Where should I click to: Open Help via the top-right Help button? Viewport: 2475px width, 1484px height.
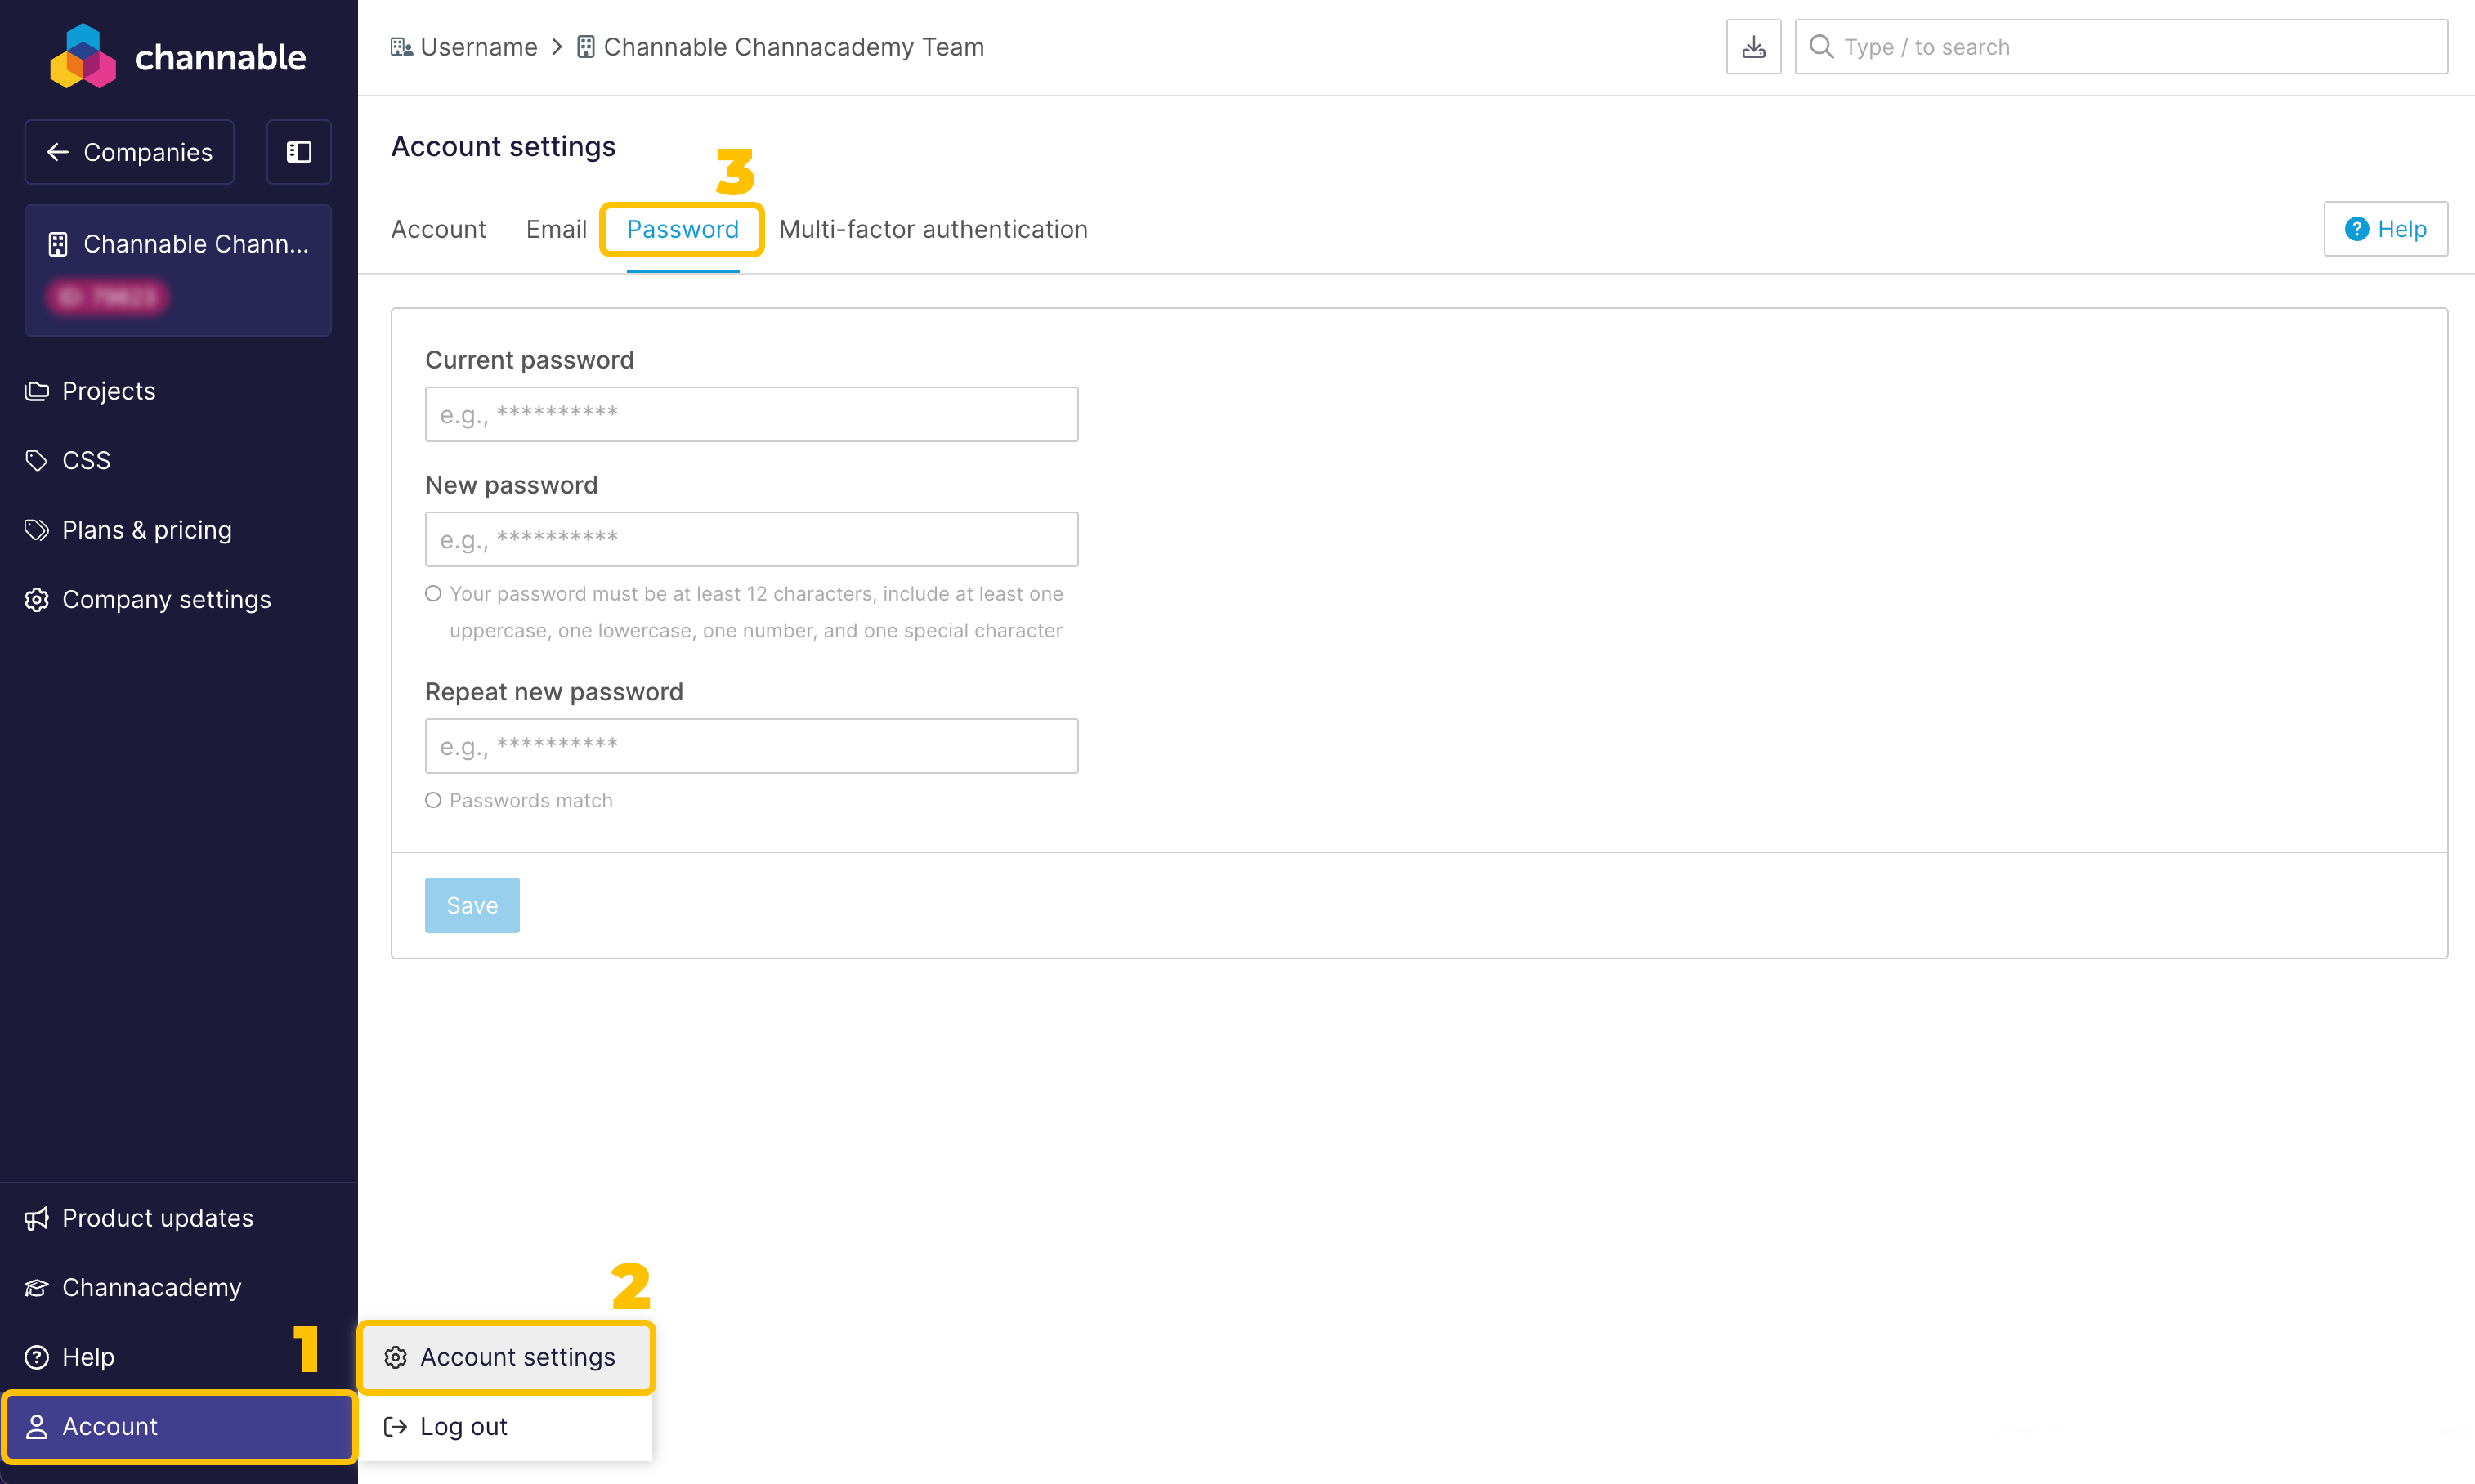coord(2385,228)
